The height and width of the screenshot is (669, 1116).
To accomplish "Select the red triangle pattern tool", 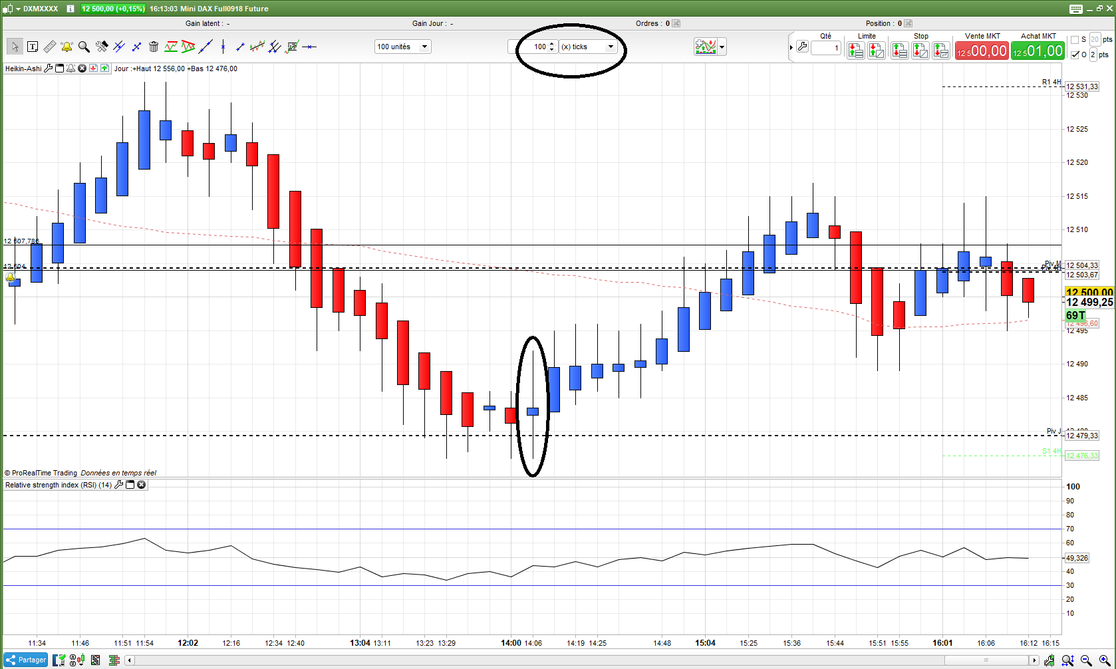I will [x=188, y=47].
